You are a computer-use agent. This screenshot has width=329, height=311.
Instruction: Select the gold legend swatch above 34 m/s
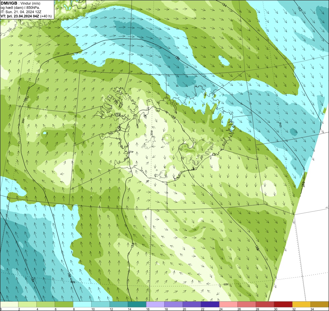pos(319,304)
